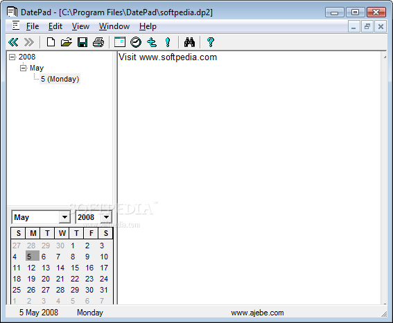Select May 15 in the calendar
This screenshot has height=323, width=393.
coord(75,268)
